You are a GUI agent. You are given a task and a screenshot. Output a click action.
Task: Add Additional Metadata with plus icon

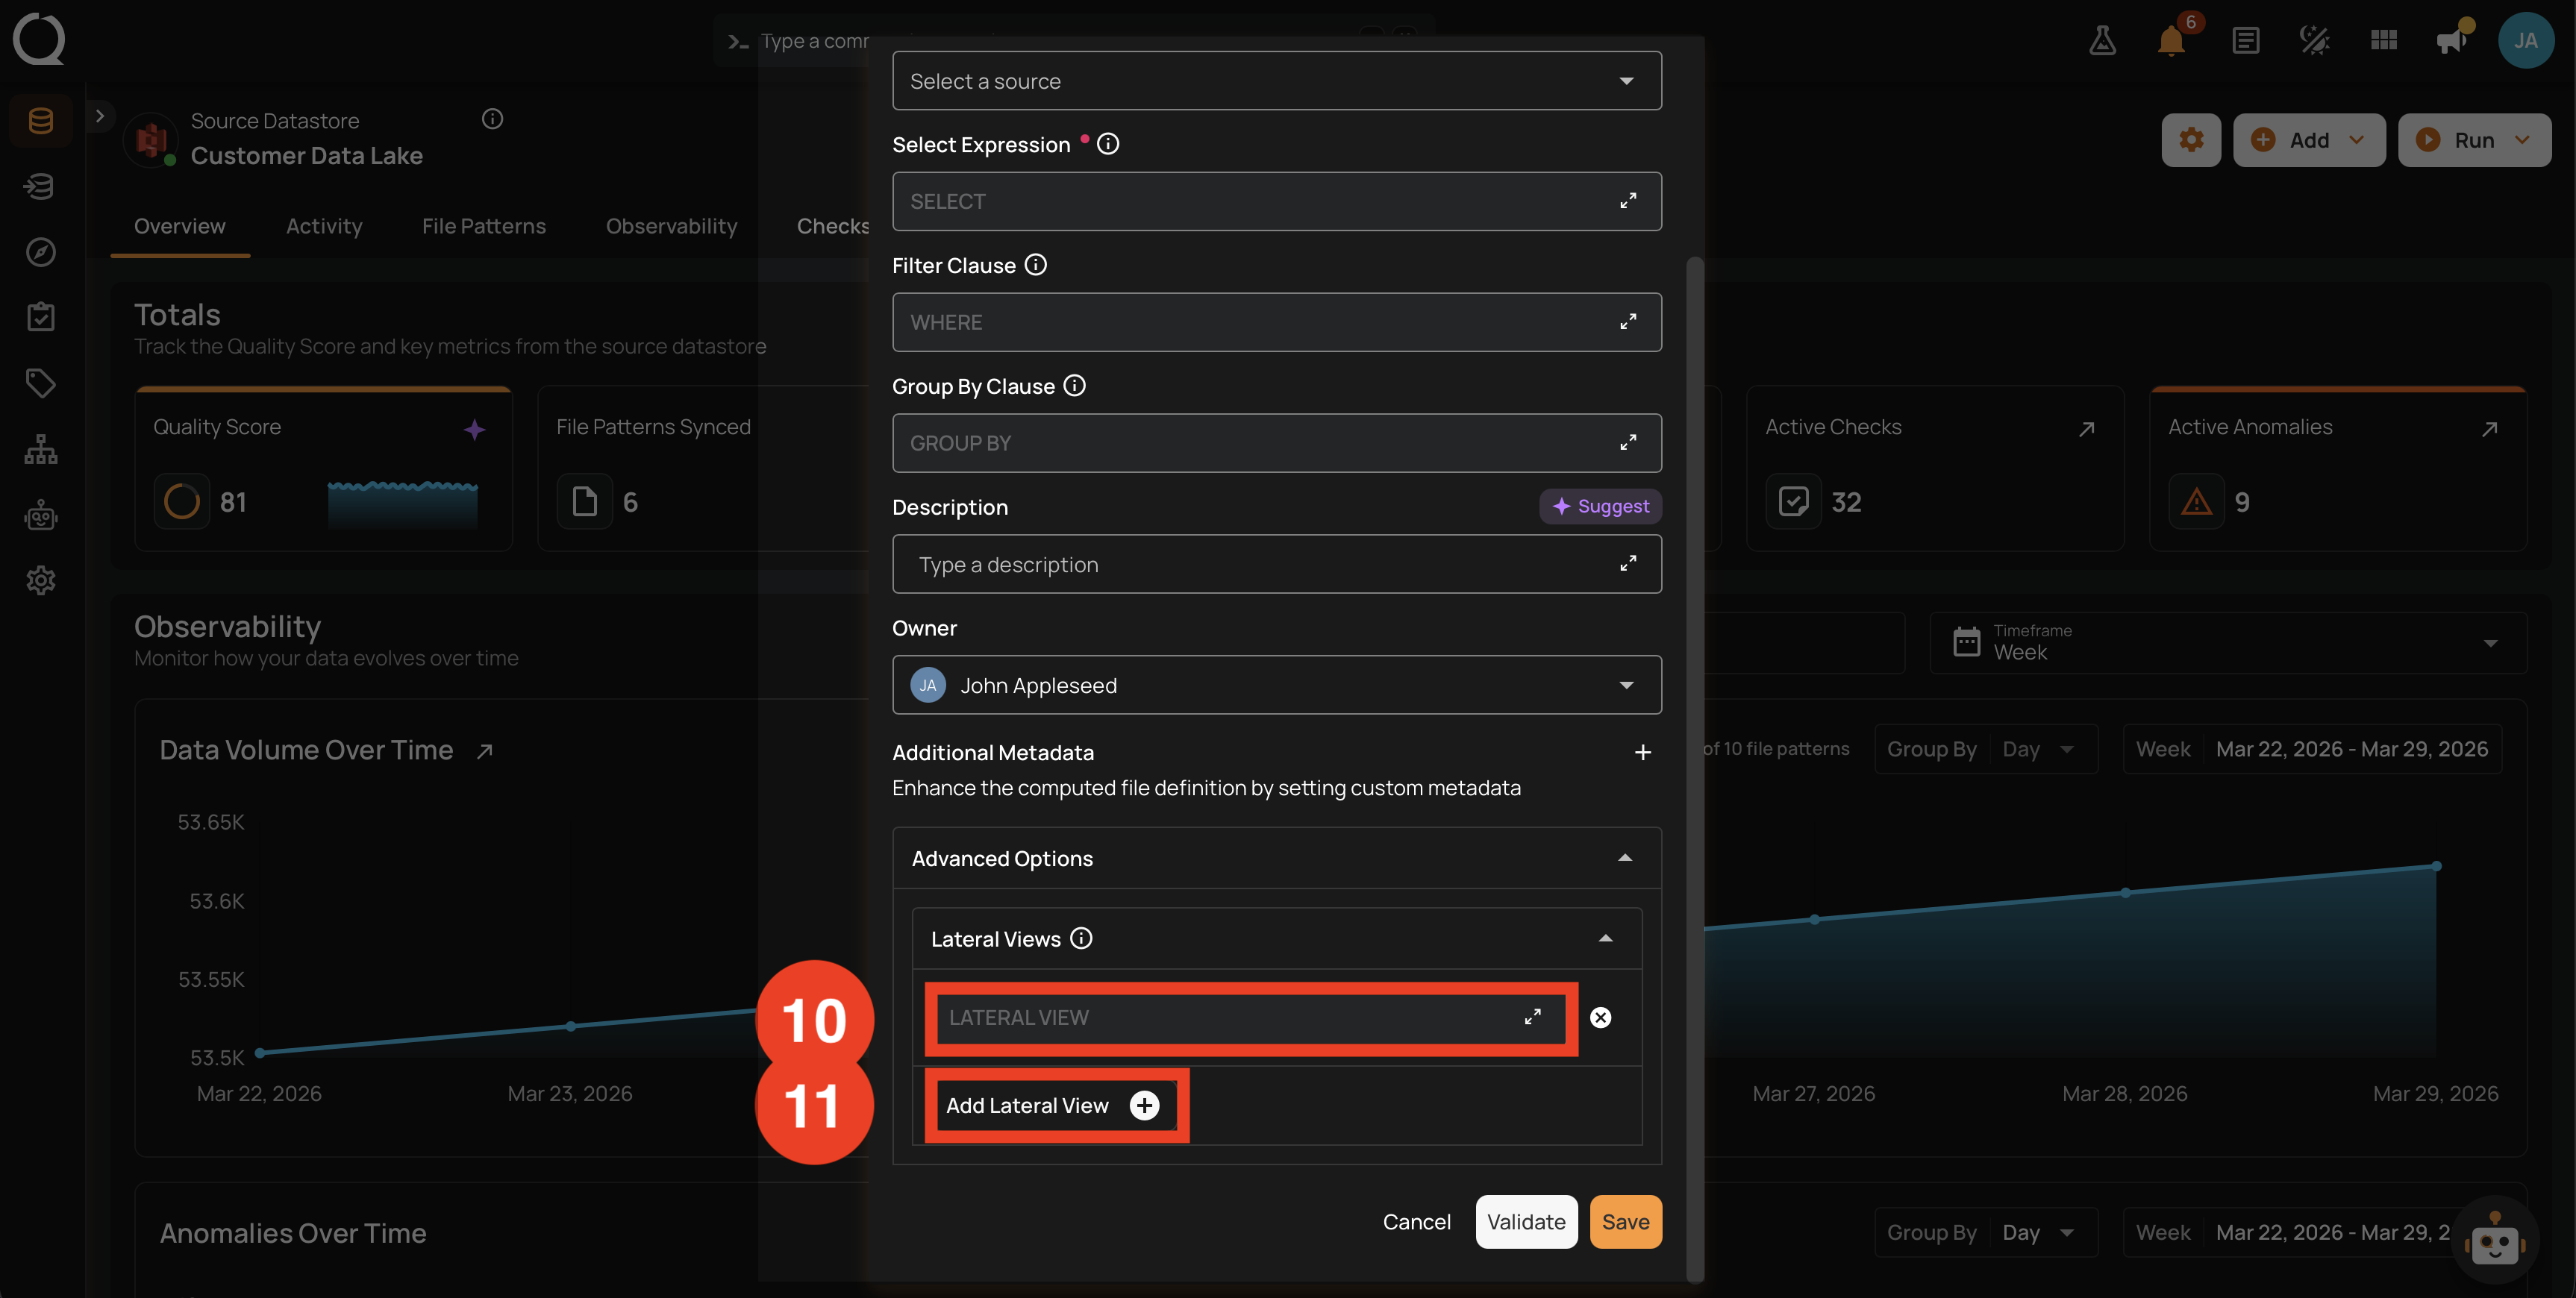click(1642, 752)
